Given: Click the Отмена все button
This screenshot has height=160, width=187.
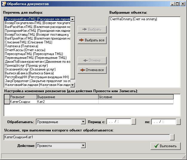Looking at the screenshot, I should point(92,70).
